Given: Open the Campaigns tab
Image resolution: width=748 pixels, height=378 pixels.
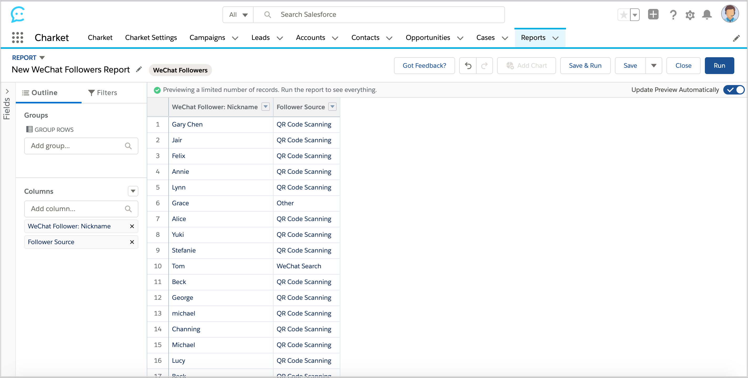Looking at the screenshot, I should 207,38.
